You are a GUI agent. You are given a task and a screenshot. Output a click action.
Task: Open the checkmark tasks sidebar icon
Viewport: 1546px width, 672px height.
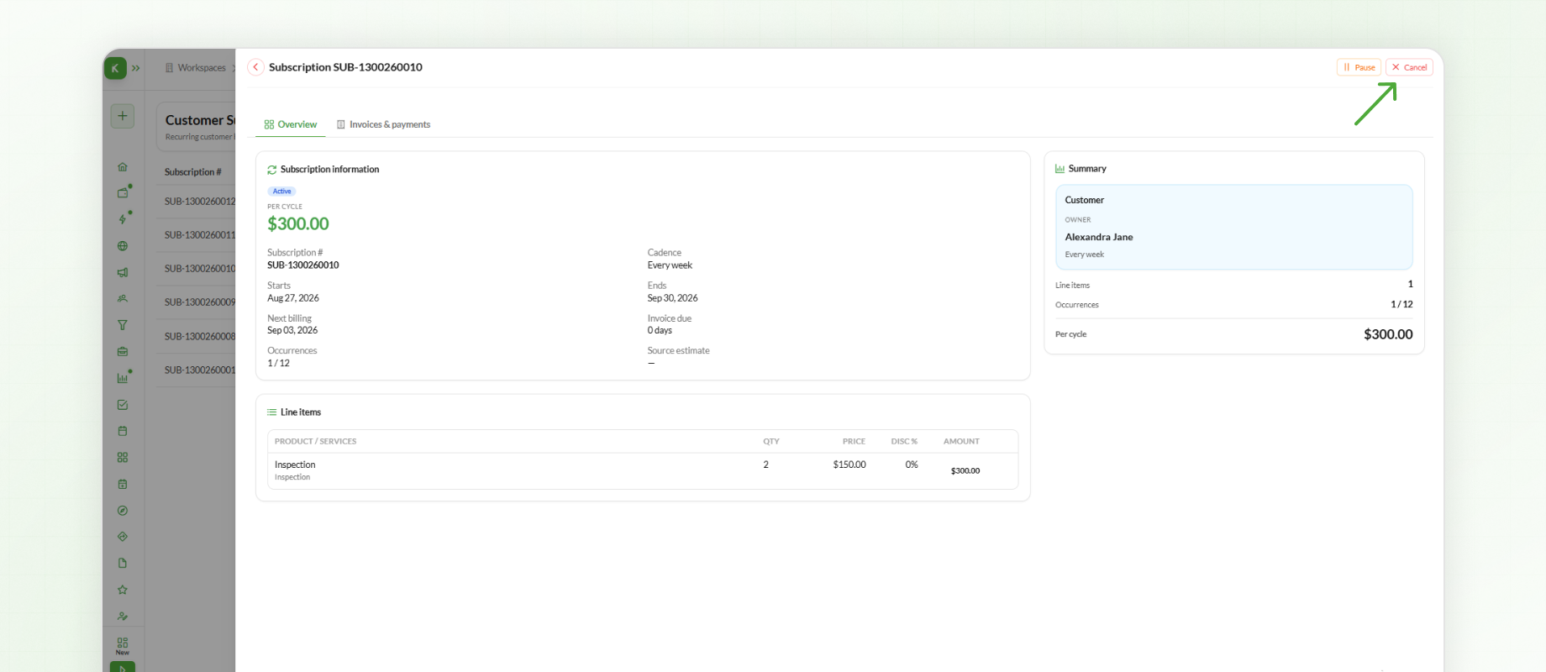[123, 405]
